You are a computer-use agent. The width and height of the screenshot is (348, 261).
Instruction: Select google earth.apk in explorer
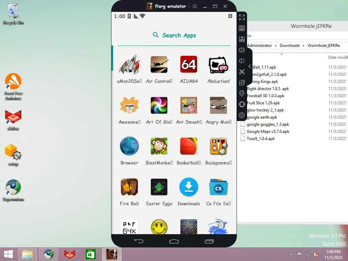pos(262,117)
